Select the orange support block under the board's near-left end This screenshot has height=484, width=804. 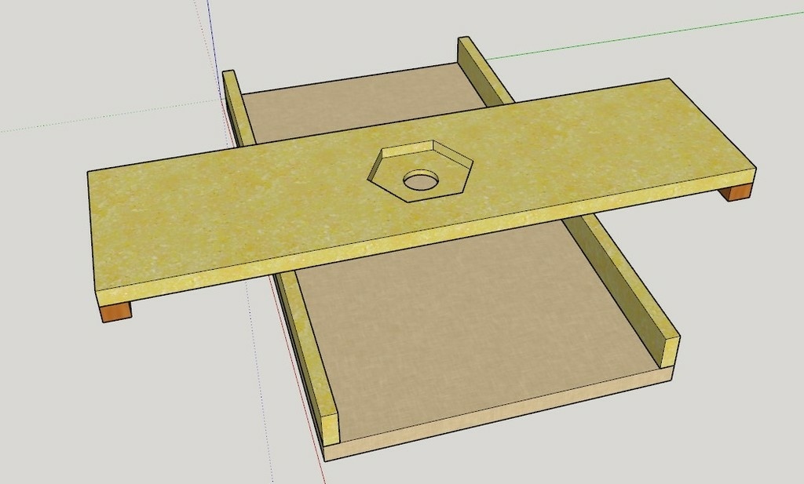pos(116,311)
